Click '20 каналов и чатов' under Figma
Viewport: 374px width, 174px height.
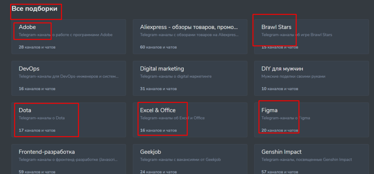pos(280,130)
